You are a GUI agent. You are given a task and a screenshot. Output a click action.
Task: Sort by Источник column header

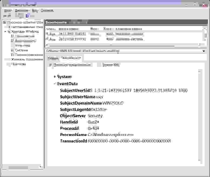click(x=94, y=29)
